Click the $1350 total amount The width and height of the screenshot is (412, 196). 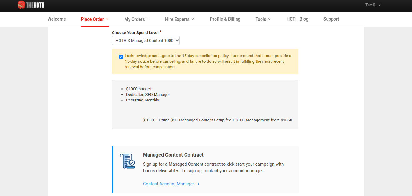click(286, 120)
